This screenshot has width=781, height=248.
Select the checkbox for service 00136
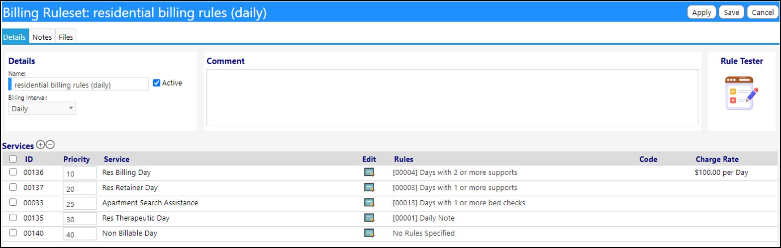[x=13, y=172]
